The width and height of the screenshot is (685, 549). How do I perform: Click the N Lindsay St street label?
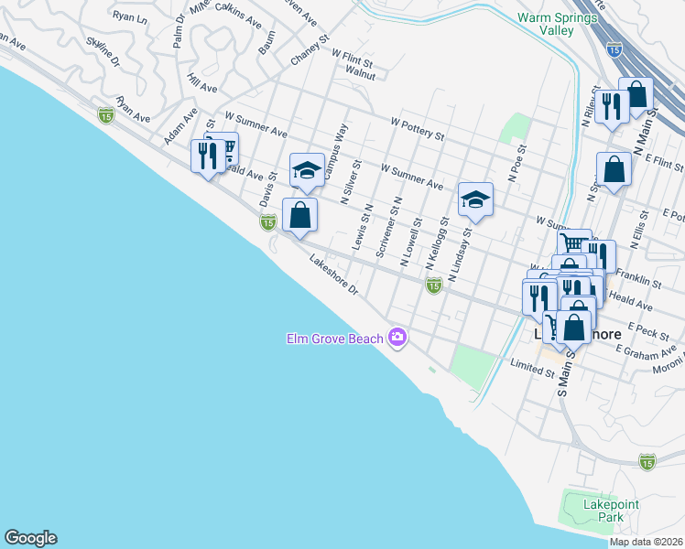460,254
